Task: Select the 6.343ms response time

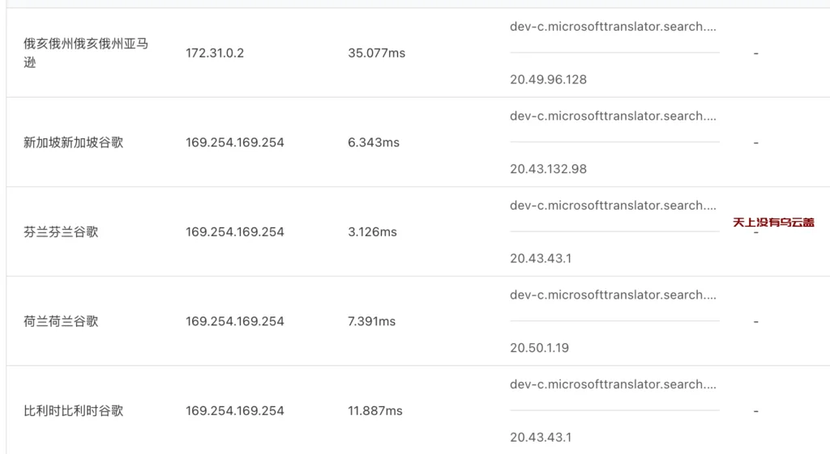Action: 374,142
